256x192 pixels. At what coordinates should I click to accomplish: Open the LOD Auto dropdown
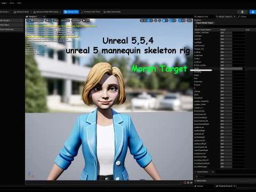(x=76, y=20)
